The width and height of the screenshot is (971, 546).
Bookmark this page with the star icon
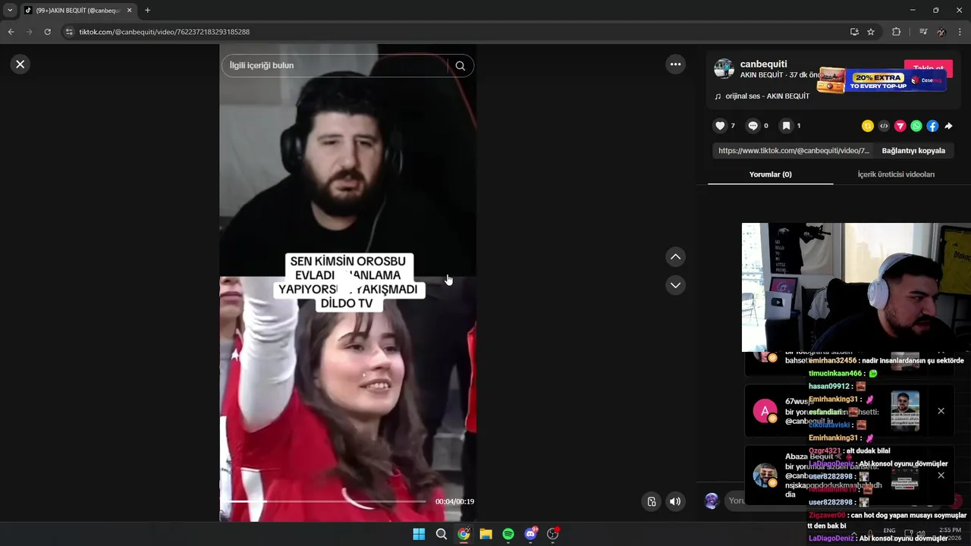(871, 32)
